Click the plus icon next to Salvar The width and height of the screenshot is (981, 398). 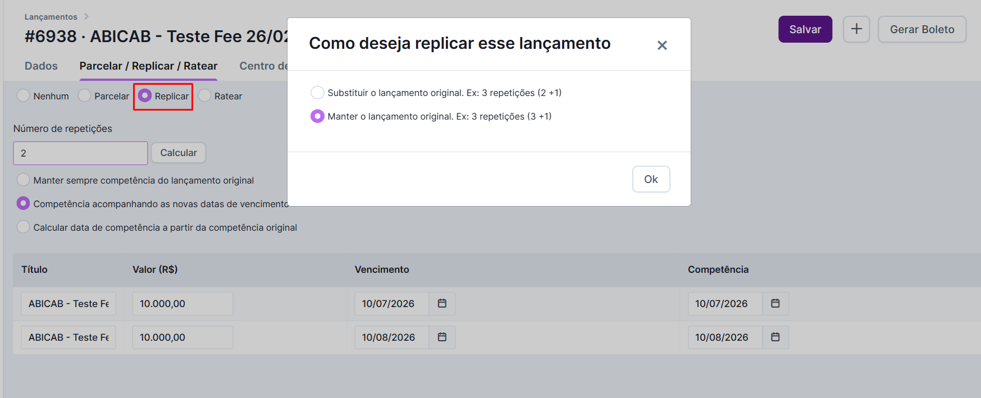[856, 29]
